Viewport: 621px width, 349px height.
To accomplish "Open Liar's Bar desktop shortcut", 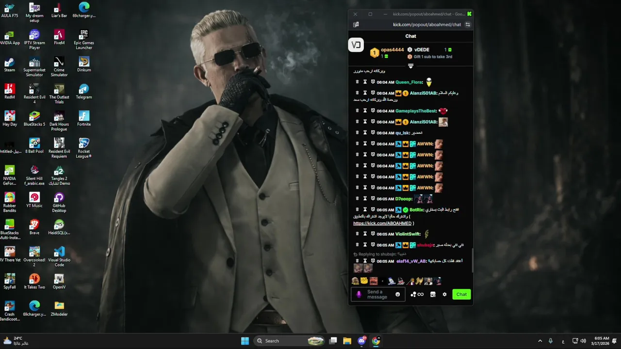I will point(59,10).
